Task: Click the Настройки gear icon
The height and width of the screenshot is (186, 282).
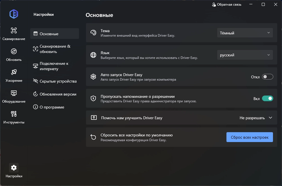Action: pyautogui.click(x=14, y=168)
